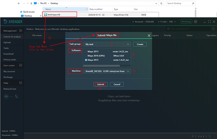Click the Task name/Task ID search field
The height and width of the screenshot is (139, 217).
(188, 29)
